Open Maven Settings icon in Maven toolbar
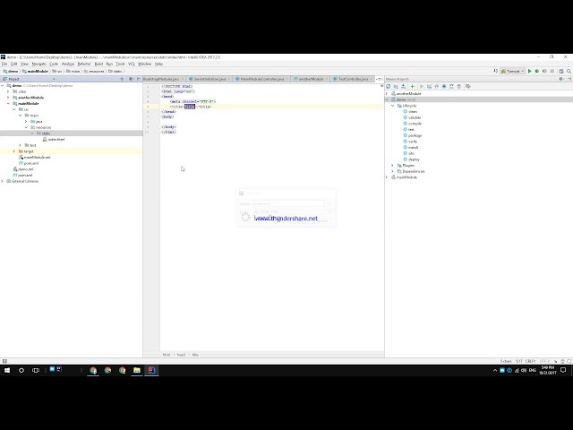 [467, 86]
